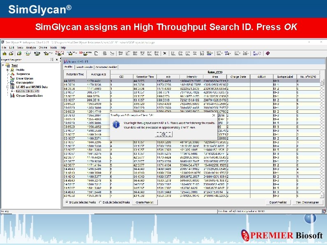The width and height of the screenshot is (327, 245).
Task: Expand the Profile tree node
Action: 7,70
